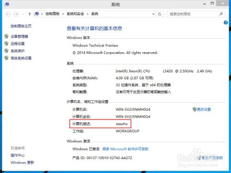Open the Microsoft 软件许可条款 link
Image resolution: width=231 pixels, height=173 pixels.
pos(125,149)
